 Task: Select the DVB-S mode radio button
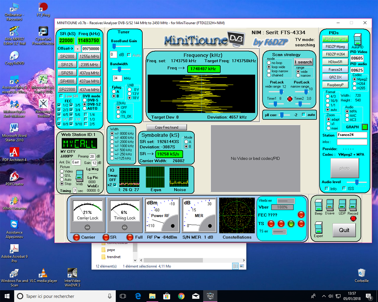click(x=85, y=100)
